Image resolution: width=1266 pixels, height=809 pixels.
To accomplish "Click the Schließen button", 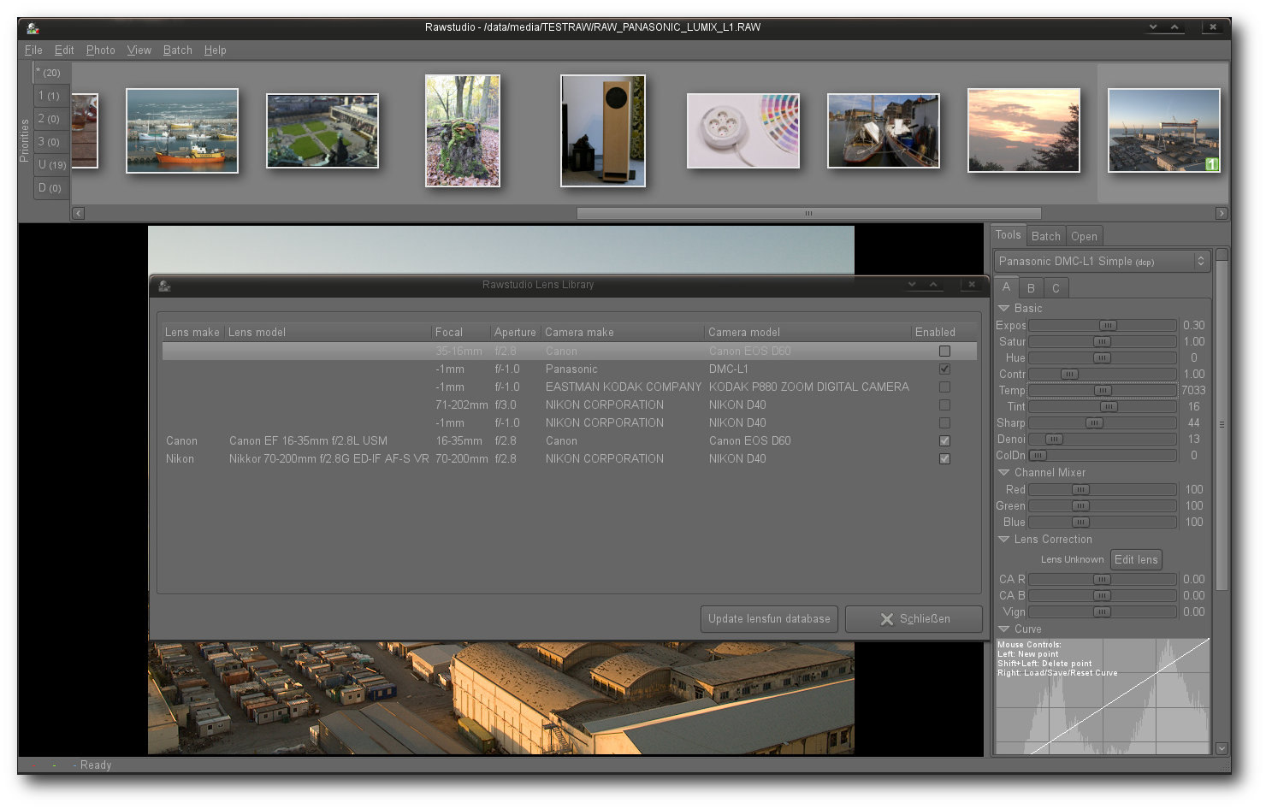I will point(914,618).
